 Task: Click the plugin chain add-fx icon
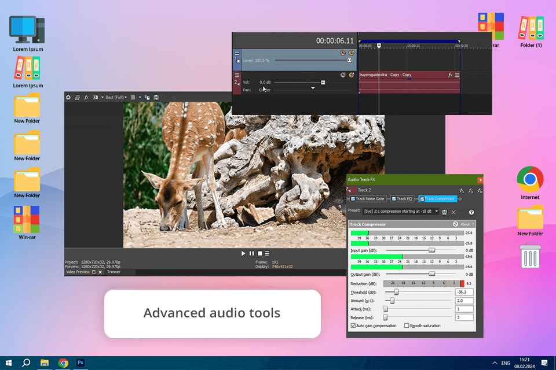[x=462, y=191]
